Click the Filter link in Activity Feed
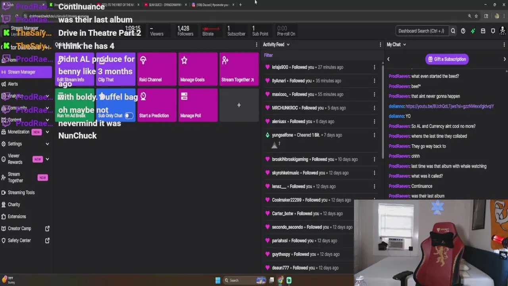This screenshot has height=286, width=508. pos(268,55)
